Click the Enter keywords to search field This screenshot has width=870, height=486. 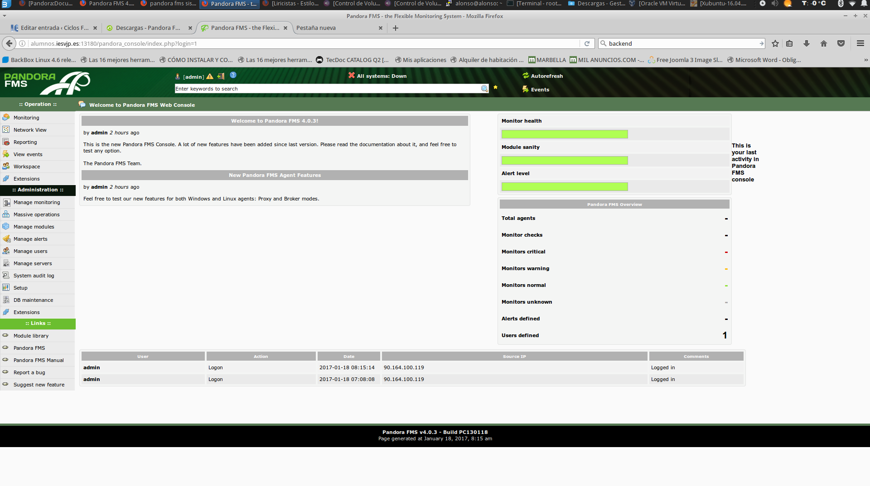(326, 89)
